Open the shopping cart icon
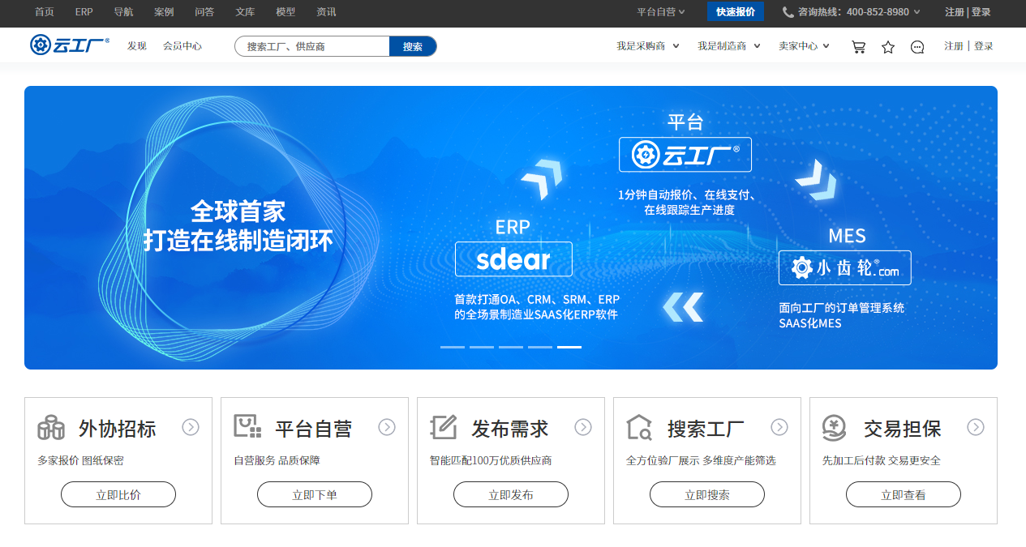The width and height of the screenshot is (1026, 547). click(x=858, y=47)
